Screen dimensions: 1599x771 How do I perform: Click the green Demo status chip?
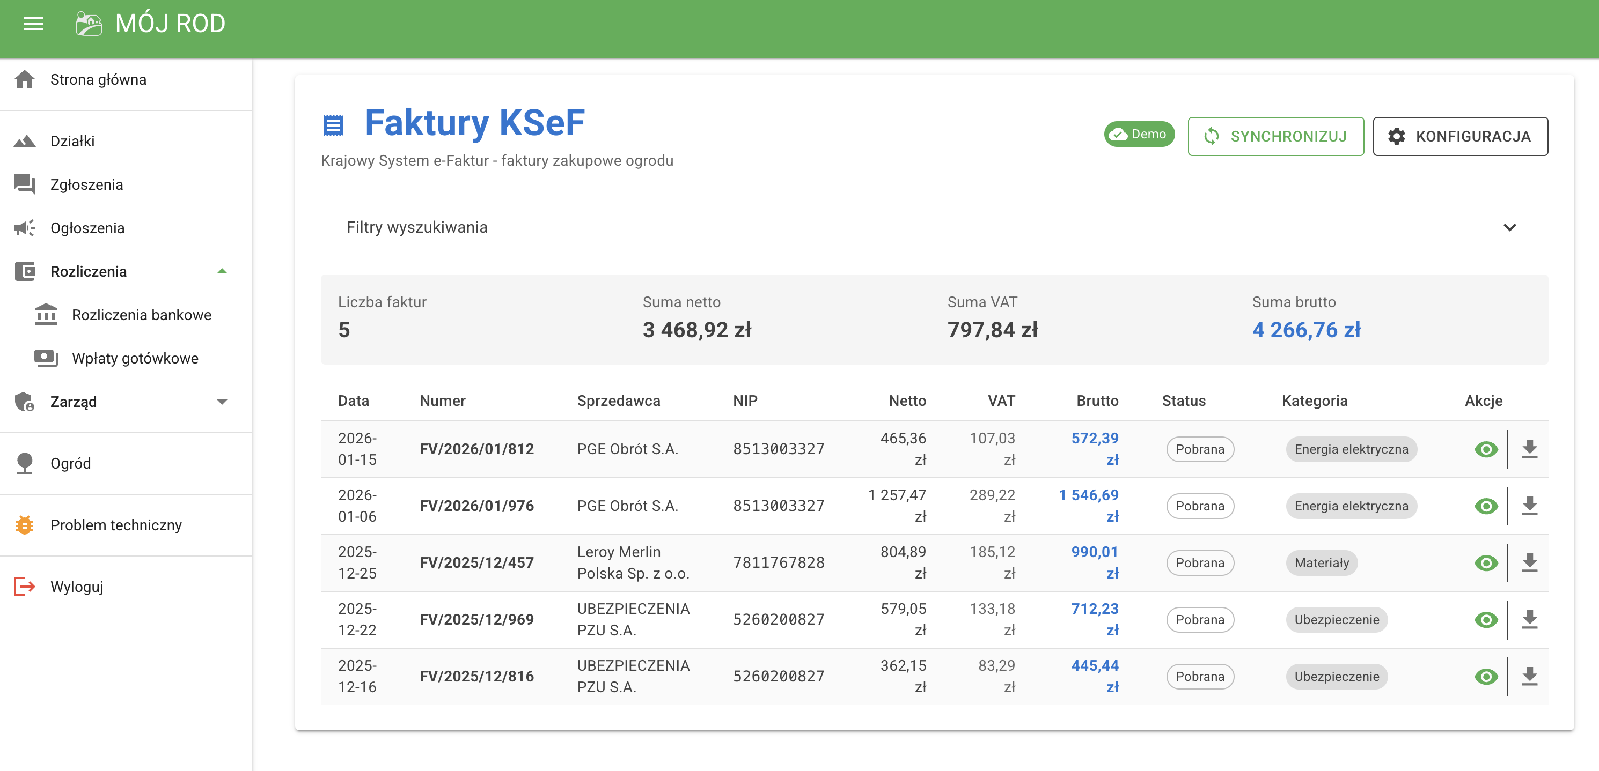click(x=1139, y=134)
